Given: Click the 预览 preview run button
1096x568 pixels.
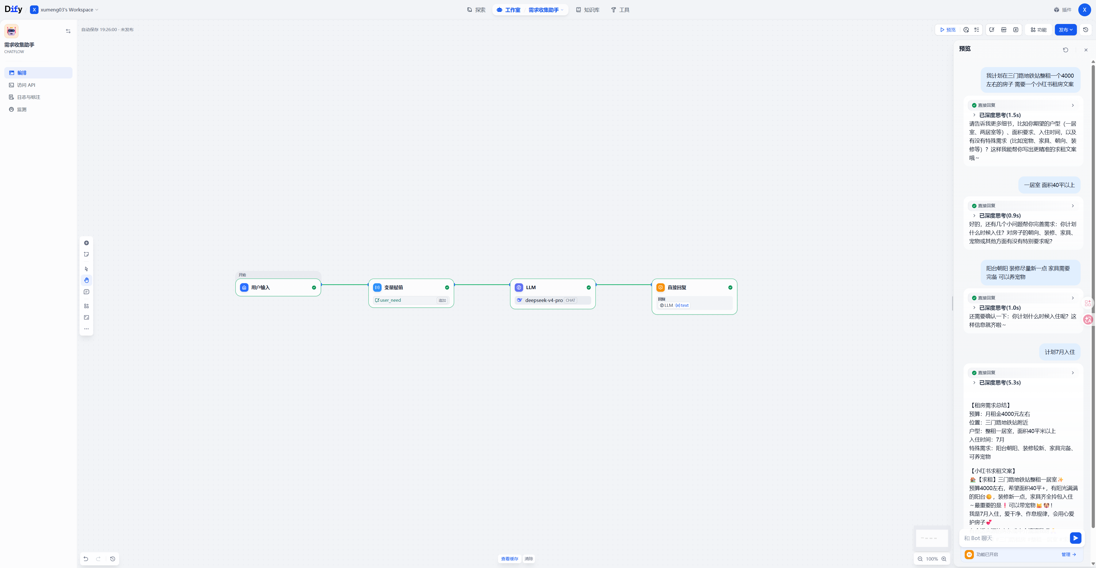Looking at the screenshot, I should [x=948, y=30].
